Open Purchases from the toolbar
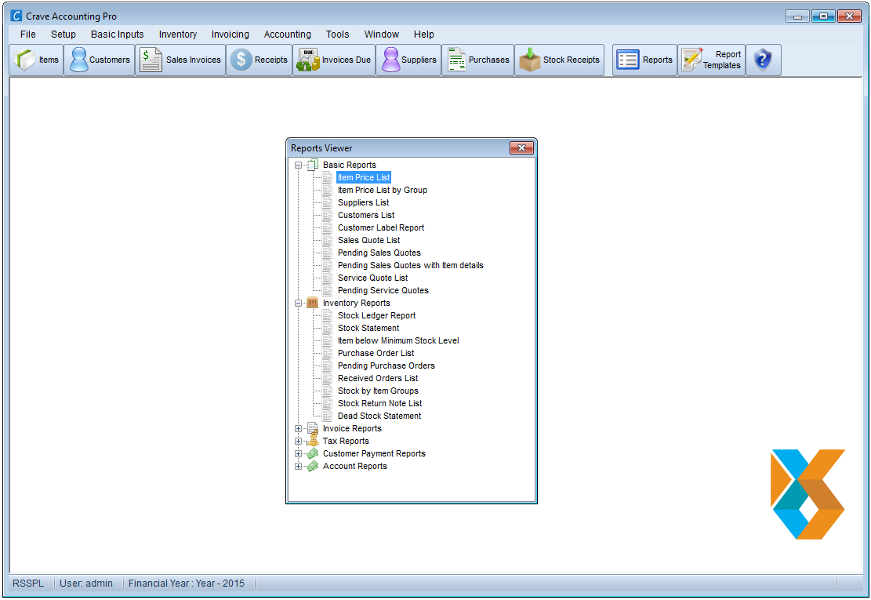 coord(478,60)
